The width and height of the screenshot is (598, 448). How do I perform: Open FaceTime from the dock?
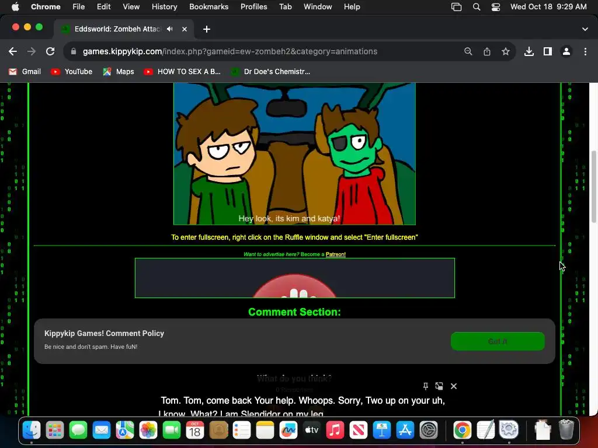[x=172, y=430]
